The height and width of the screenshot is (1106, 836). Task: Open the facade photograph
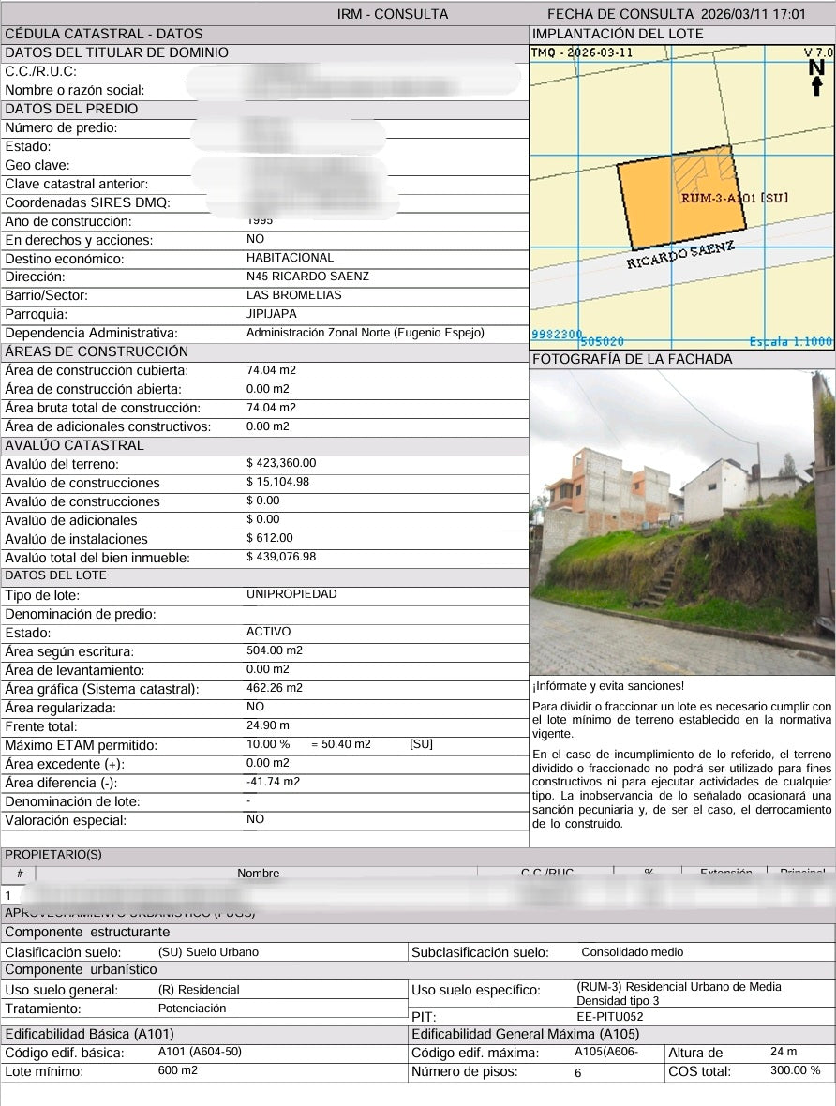click(682, 522)
